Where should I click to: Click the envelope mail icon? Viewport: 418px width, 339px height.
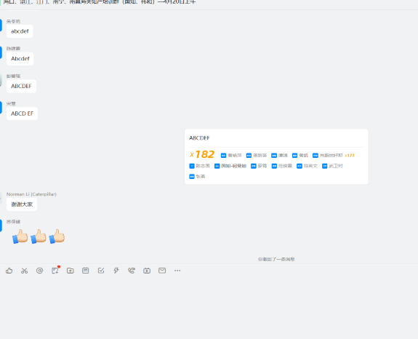tap(162, 271)
